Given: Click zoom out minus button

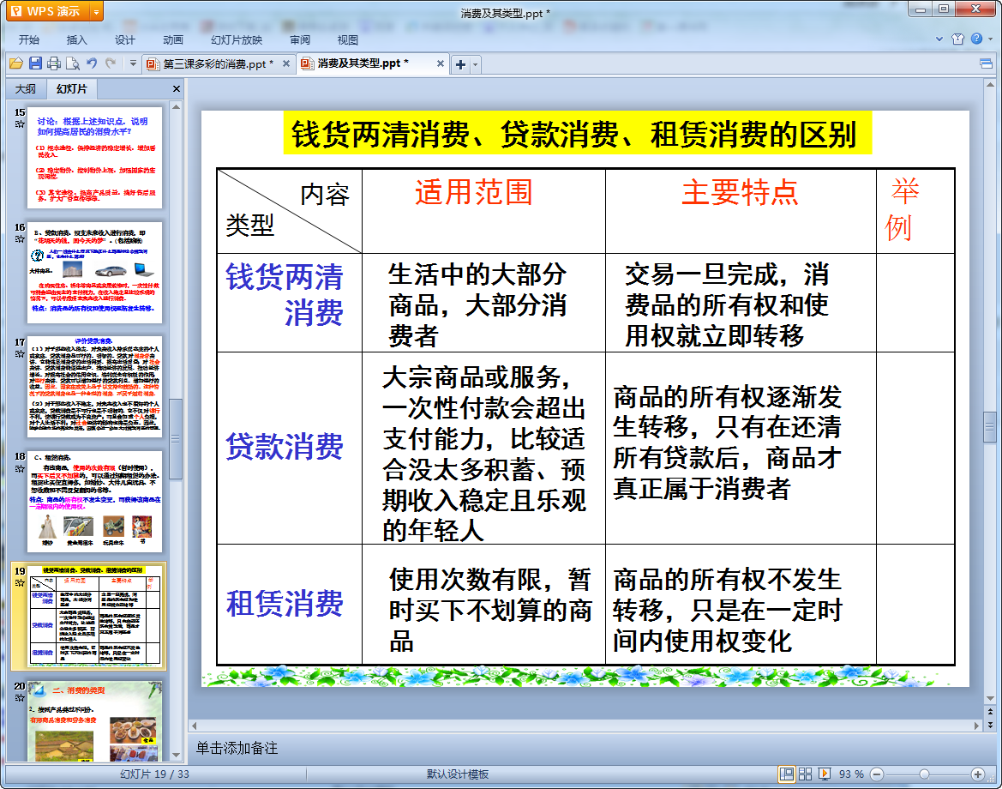Looking at the screenshot, I should tap(878, 774).
